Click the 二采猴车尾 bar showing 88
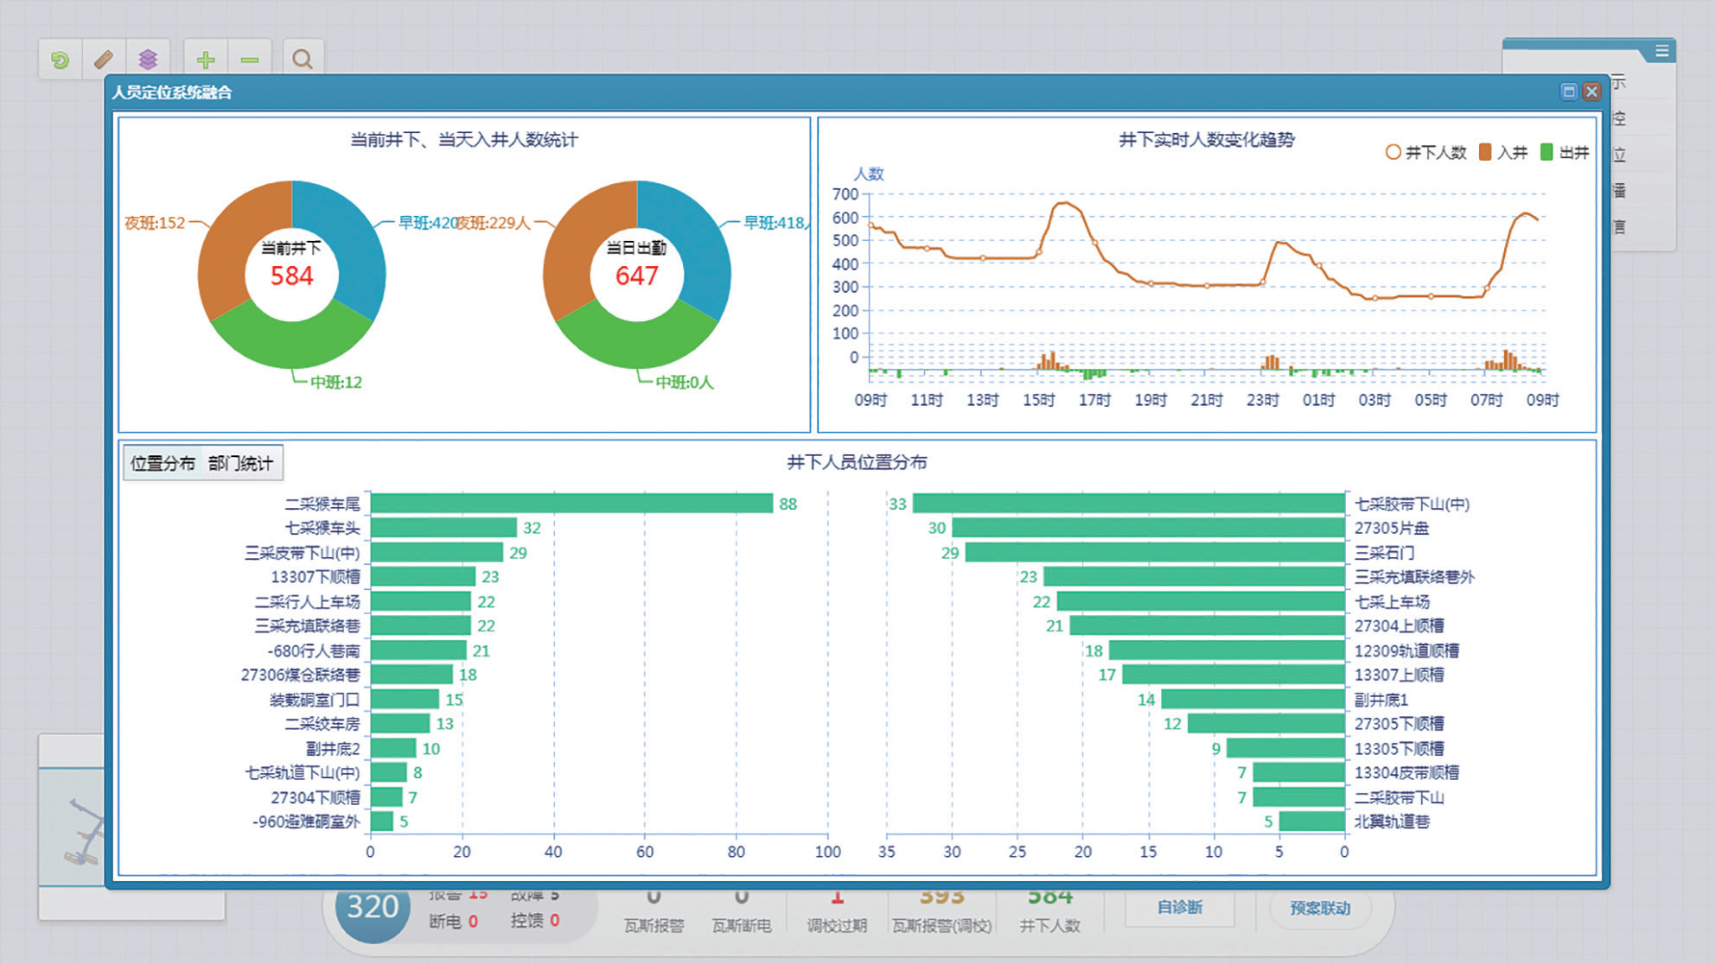Viewport: 1715px width, 964px height. click(571, 504)
